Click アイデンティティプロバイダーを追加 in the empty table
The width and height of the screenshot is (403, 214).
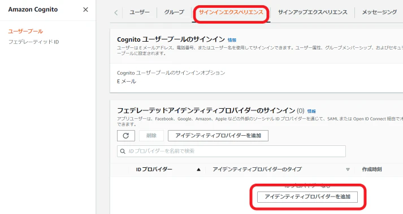307,197
